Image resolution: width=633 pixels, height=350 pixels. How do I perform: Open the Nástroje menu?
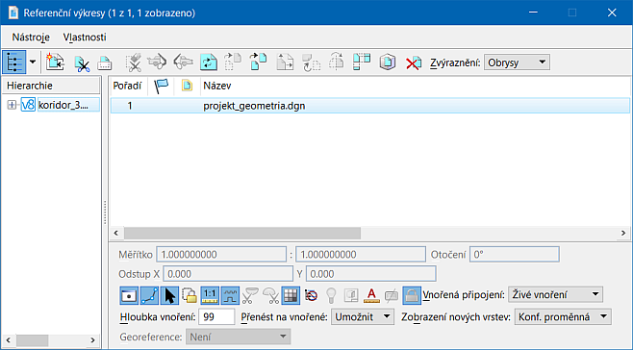click(x=31, y=37)
